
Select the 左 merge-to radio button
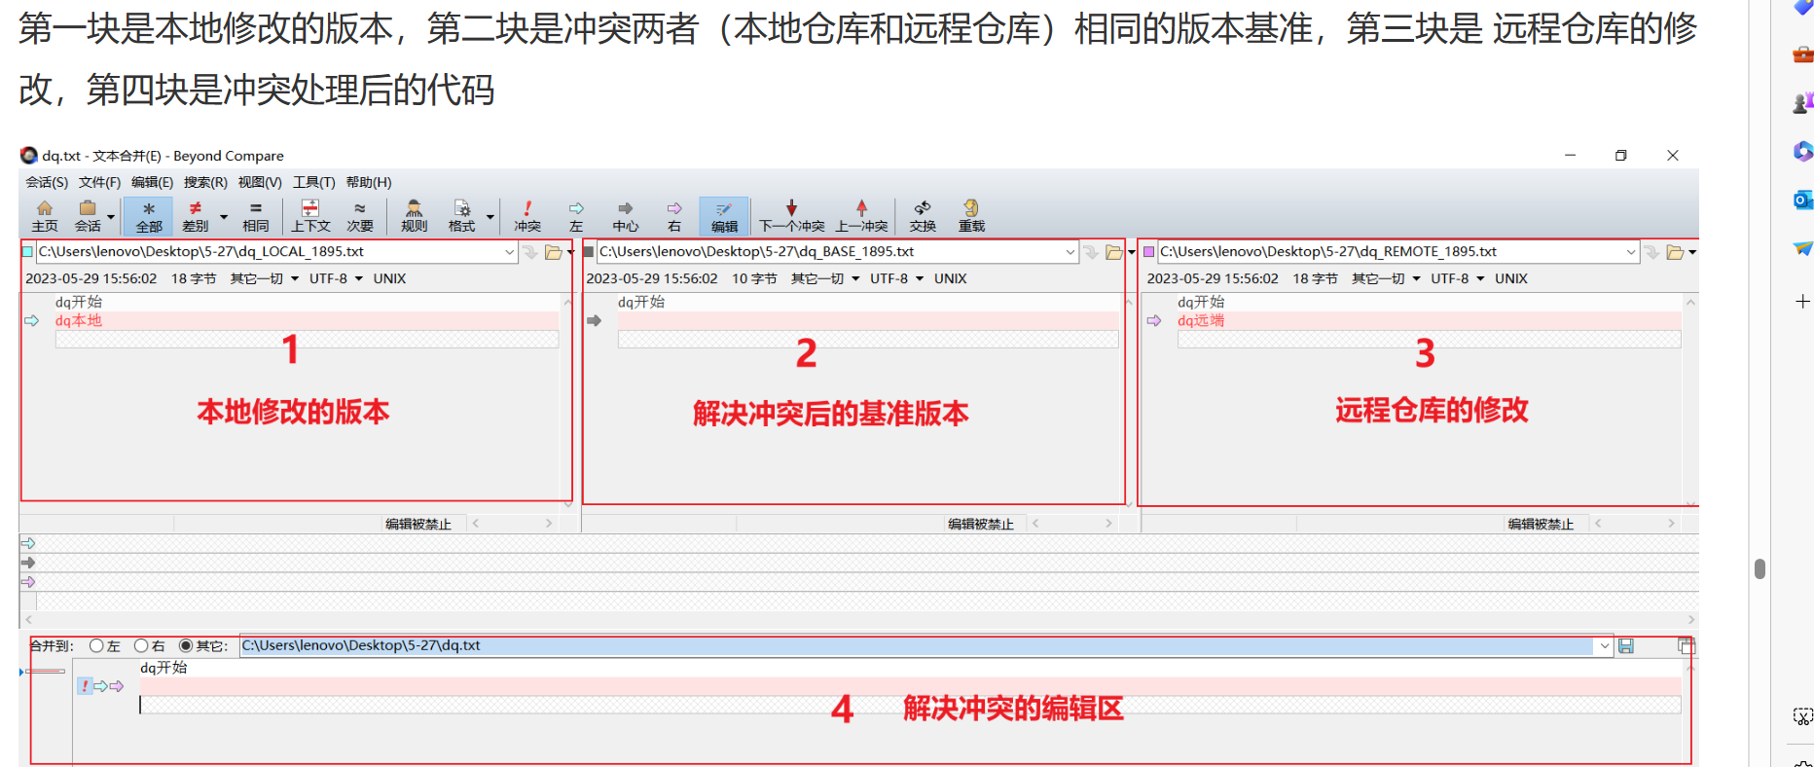tap(96, 645)
